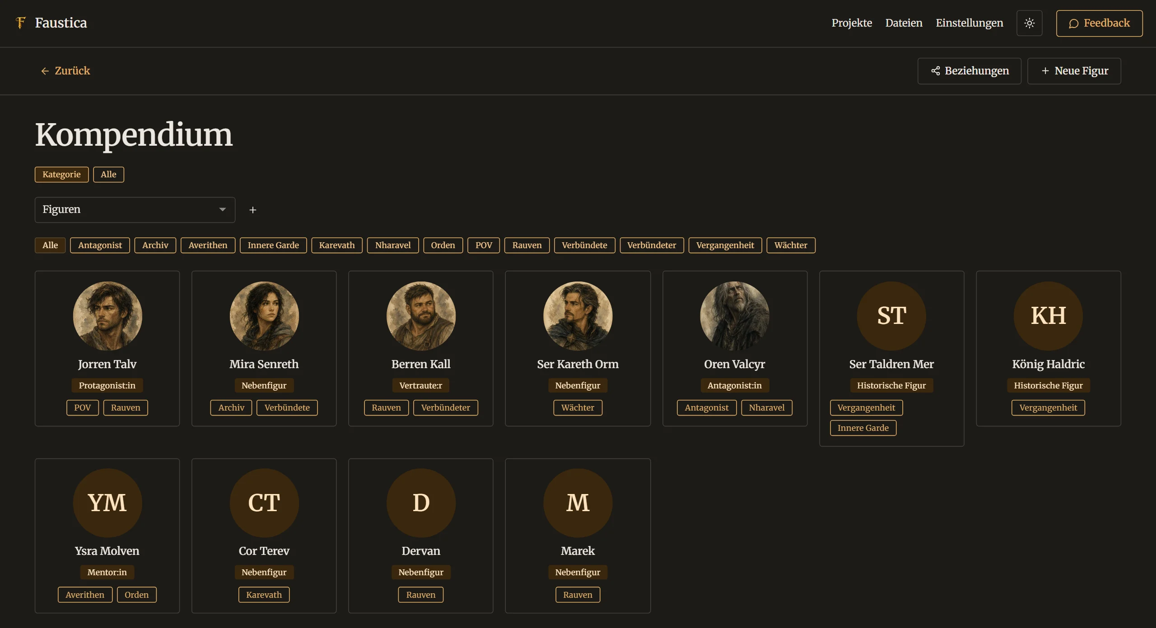Viewport: 1156px width, 628px height.
Task: Click the KH initials avatar
Action: coord(1048,316)
